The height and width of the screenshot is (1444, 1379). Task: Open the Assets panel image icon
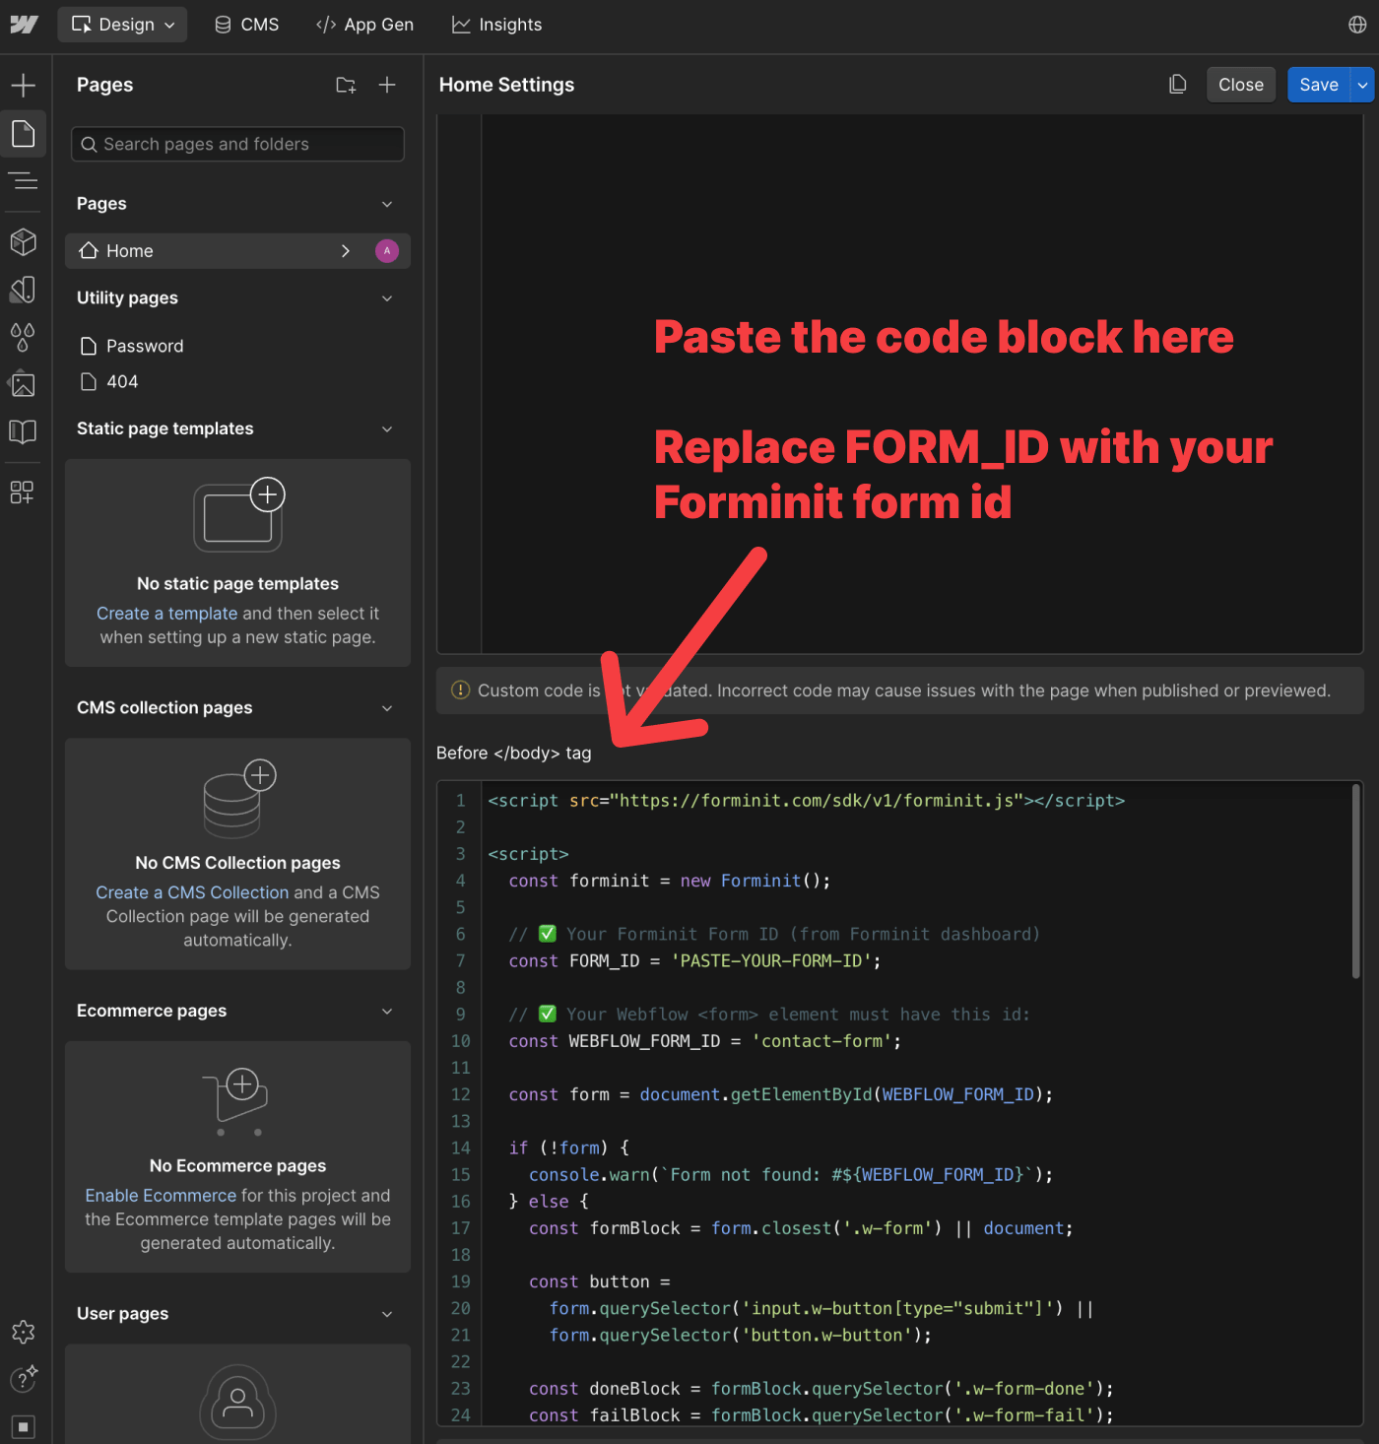pos(24,384)
